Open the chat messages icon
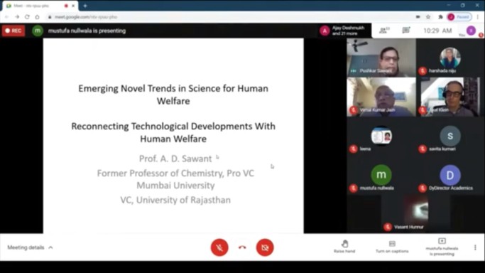485x273 pixels. [405, 31]
